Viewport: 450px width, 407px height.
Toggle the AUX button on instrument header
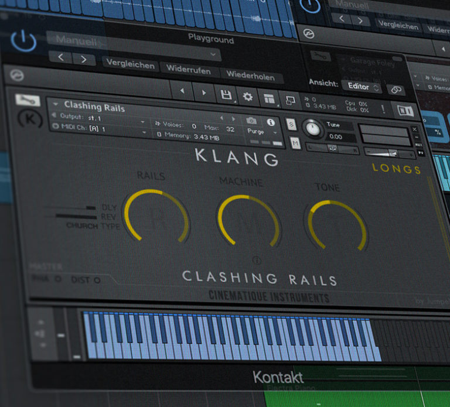pyautogui.click(x=418, y=145)
